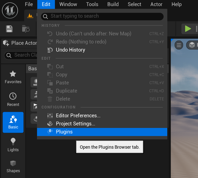
Task: Click the Unreal Engine logo icon
Action: coord(10,10)
